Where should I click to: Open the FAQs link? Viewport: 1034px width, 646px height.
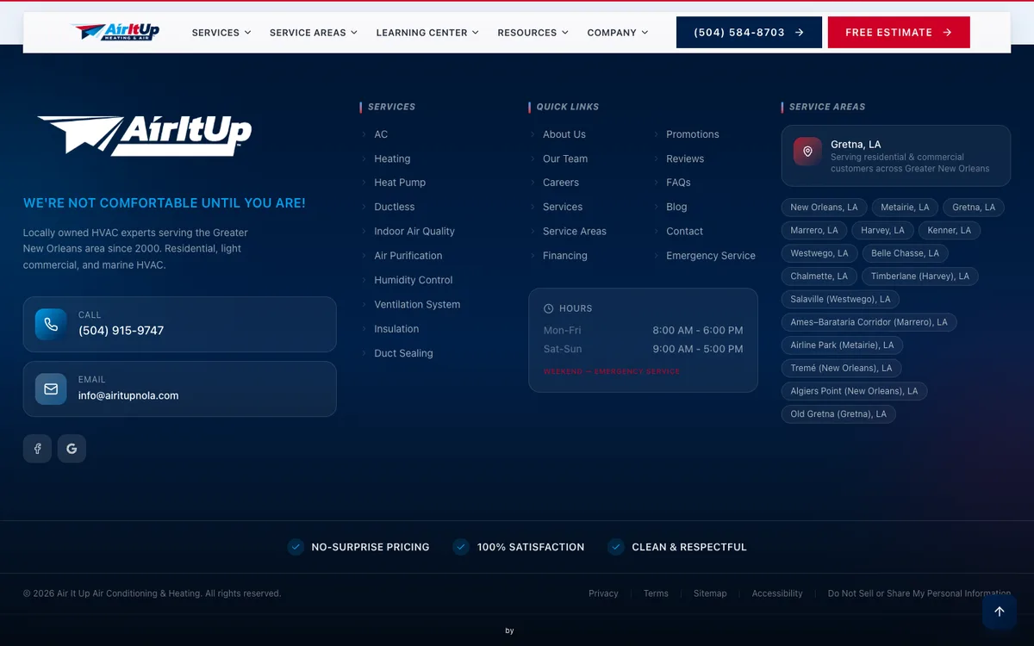pos(678,183)
